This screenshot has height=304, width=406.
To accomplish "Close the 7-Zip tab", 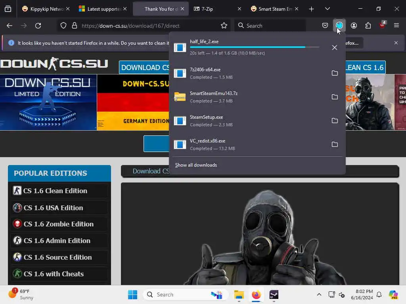I will [x=239, y=9].
